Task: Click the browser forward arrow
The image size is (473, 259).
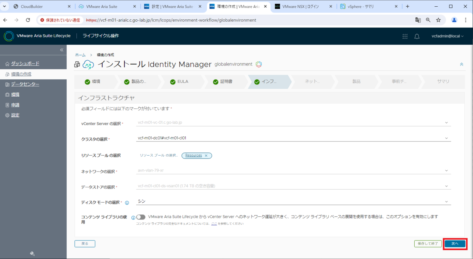Action: click(x=16, y=20)
